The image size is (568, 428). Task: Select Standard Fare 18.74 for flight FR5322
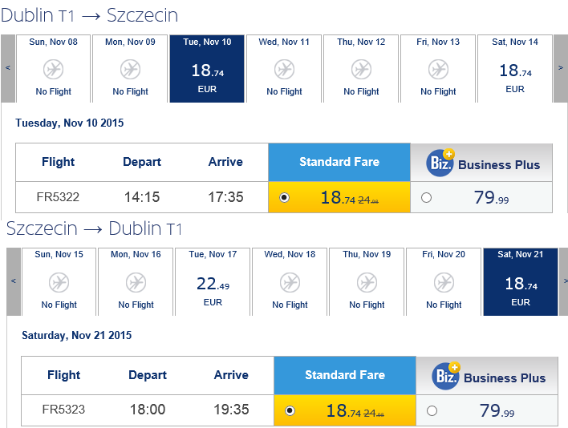tap(284, 197)
